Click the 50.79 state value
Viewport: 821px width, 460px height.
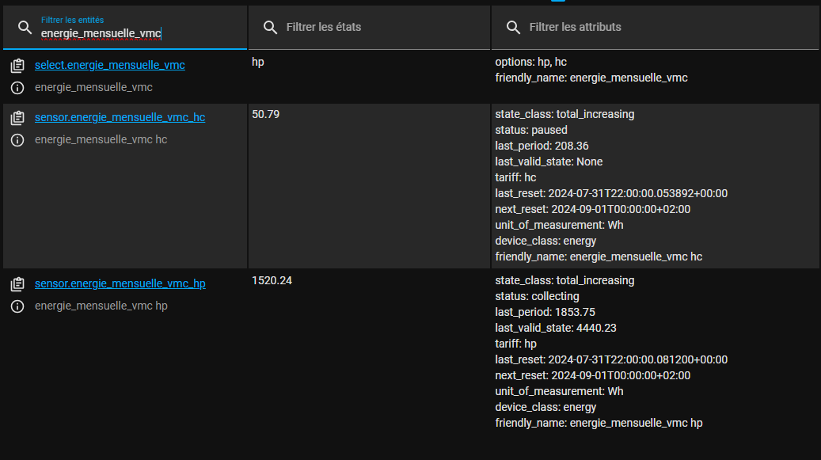coord(265,114)
